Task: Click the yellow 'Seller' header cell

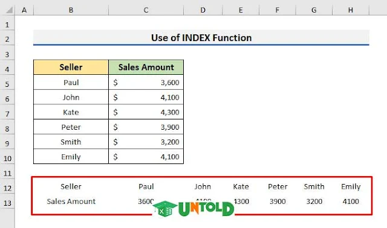Action: [71, 67]
